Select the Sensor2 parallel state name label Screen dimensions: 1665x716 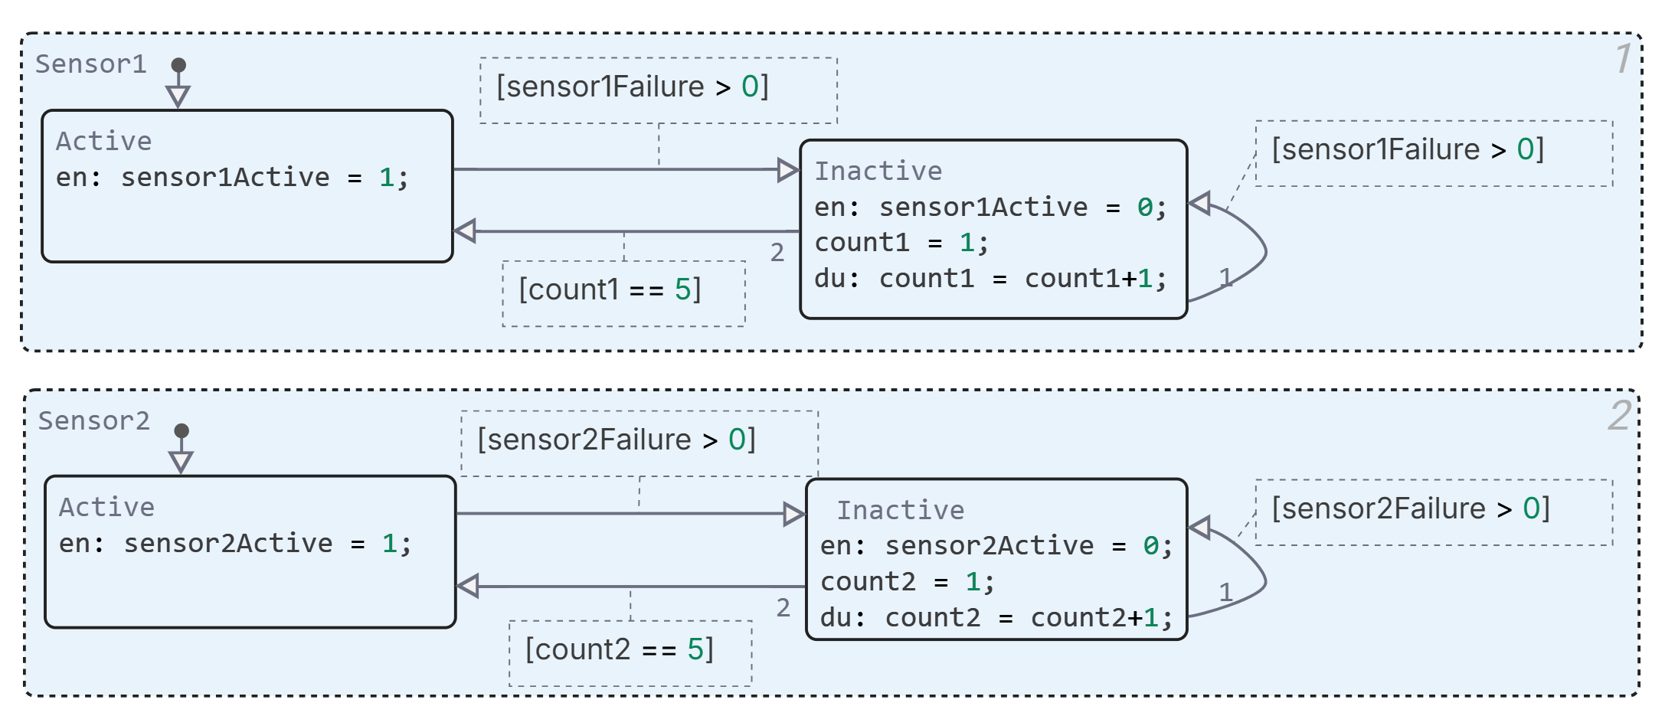pos(94,421)
